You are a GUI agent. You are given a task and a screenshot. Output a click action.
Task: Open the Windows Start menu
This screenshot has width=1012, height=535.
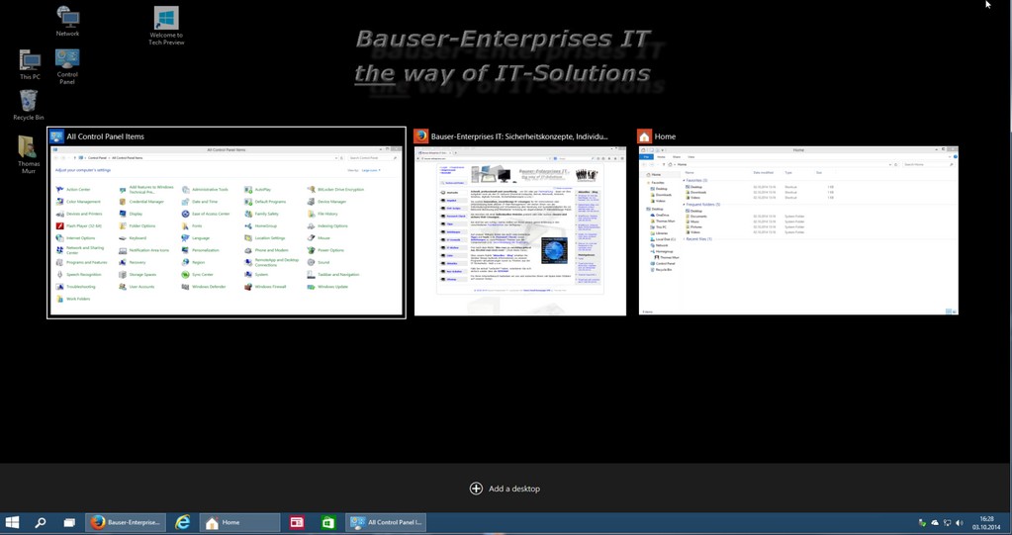coord(13,522)
